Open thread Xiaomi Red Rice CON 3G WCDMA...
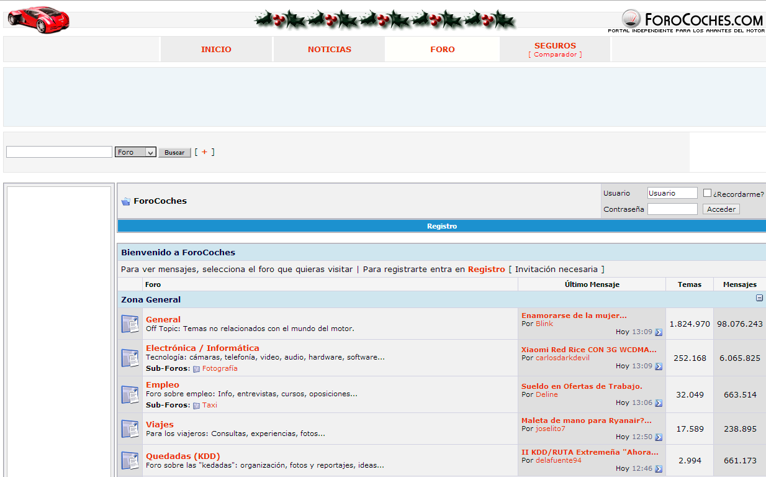 pos(589,350)
